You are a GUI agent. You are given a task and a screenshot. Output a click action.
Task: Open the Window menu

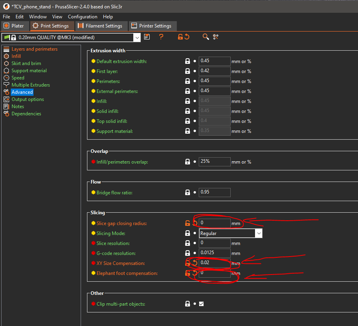(38, 17)
